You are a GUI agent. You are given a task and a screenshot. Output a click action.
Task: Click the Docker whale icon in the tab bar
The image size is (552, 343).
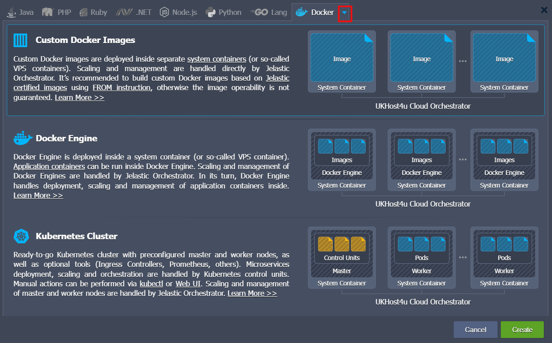pos(301,12)
